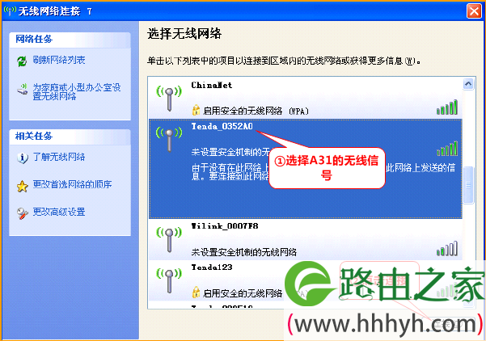The image size is (486, 341).
Task: Open the 了解无线网络 link
Action: pyautogui.click(x=59, y=157)
